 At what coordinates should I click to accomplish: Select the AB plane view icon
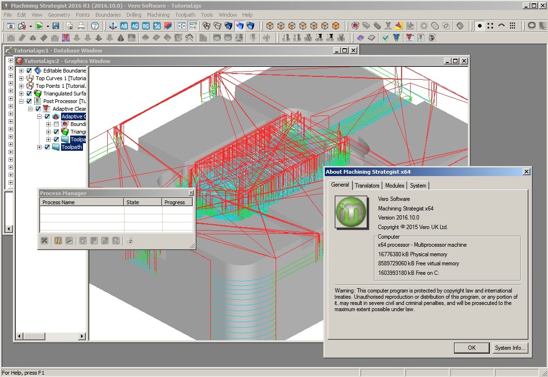point(124,26)
